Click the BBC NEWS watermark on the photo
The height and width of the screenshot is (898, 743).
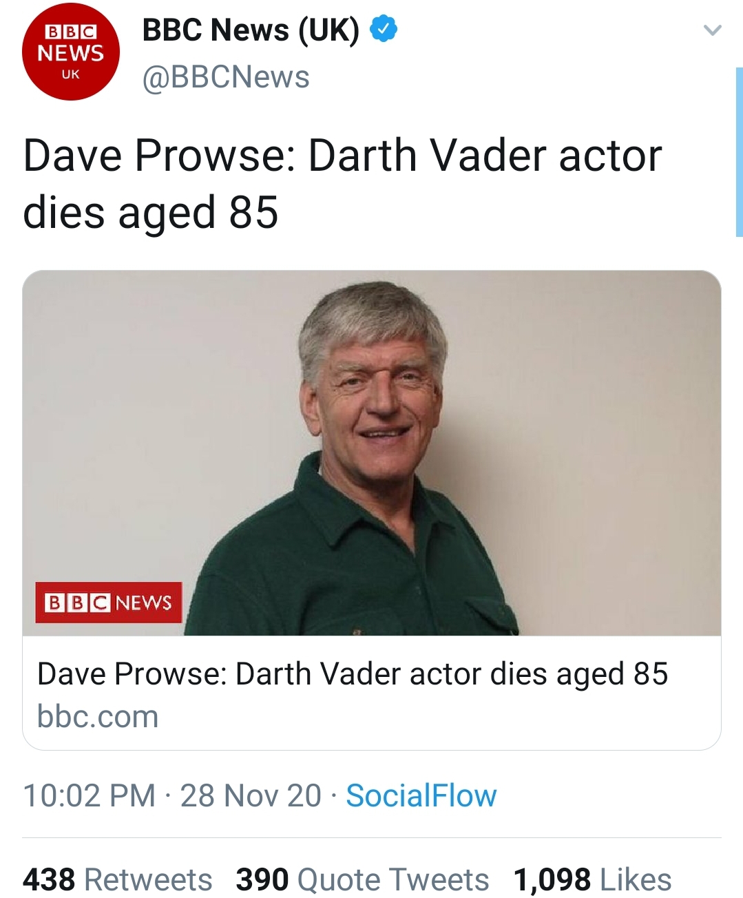click(109, 603)
